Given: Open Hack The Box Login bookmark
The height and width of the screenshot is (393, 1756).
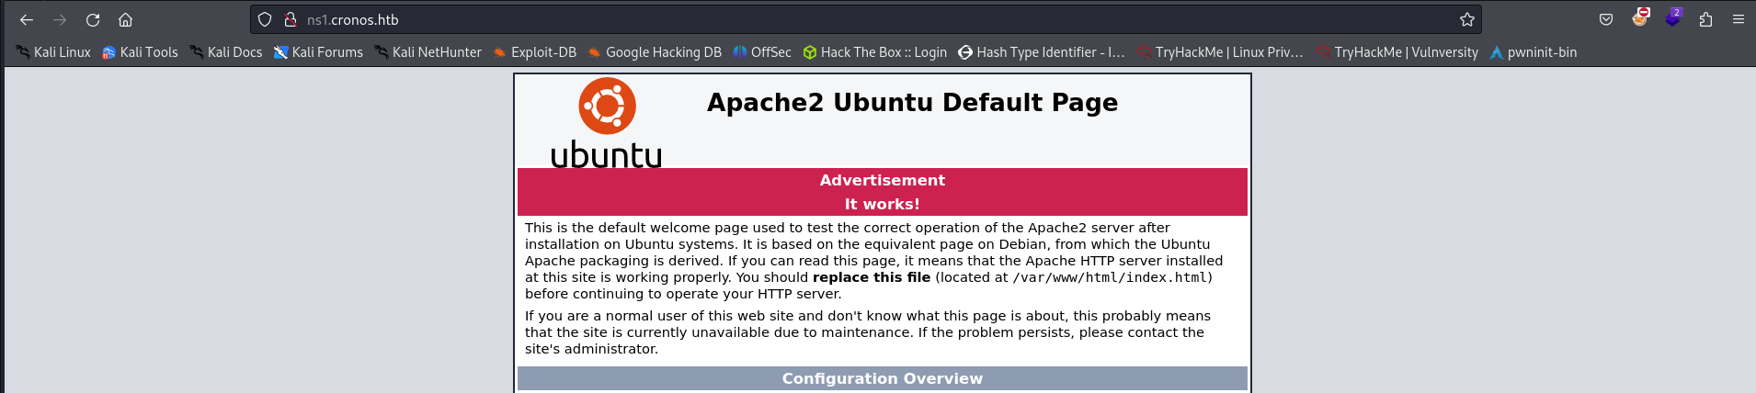Looking at the screenshot, I should point(874,52).
